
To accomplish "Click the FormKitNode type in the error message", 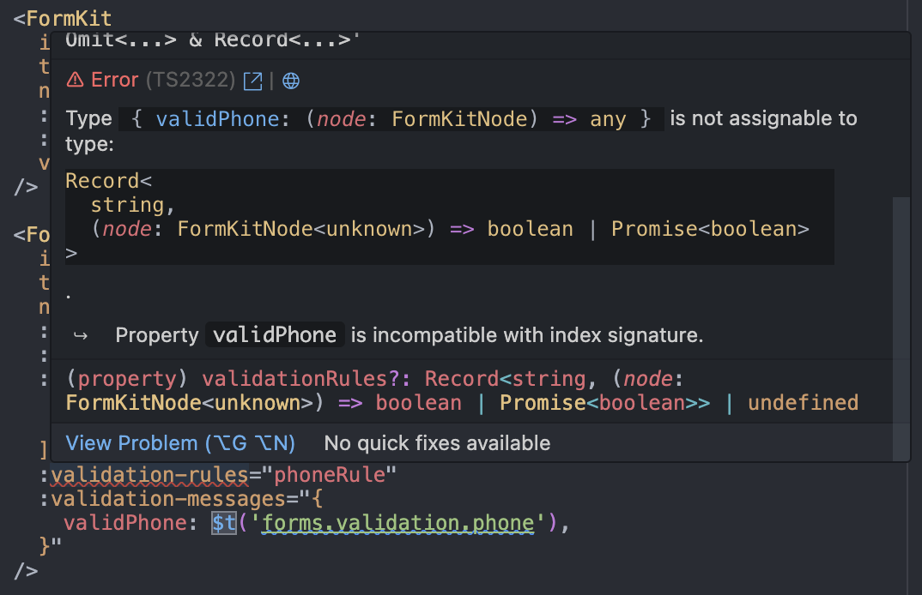I will (x=459, y=119).
